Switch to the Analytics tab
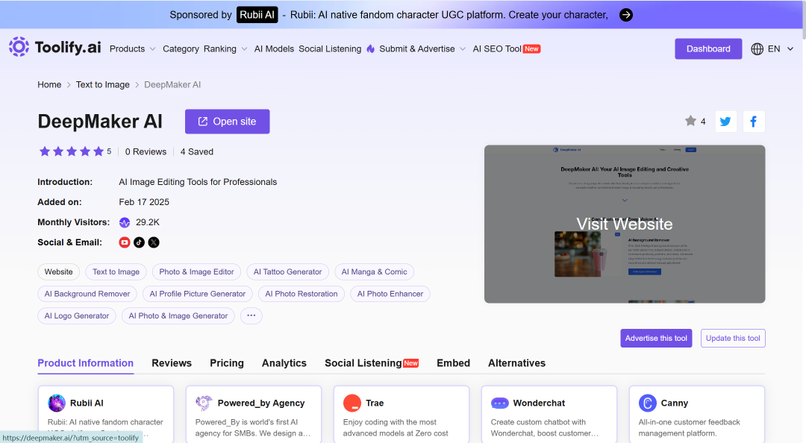 tap(284, 363)
